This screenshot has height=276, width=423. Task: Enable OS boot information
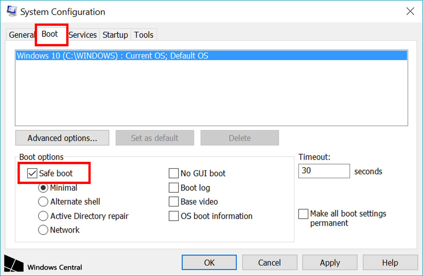174,216
